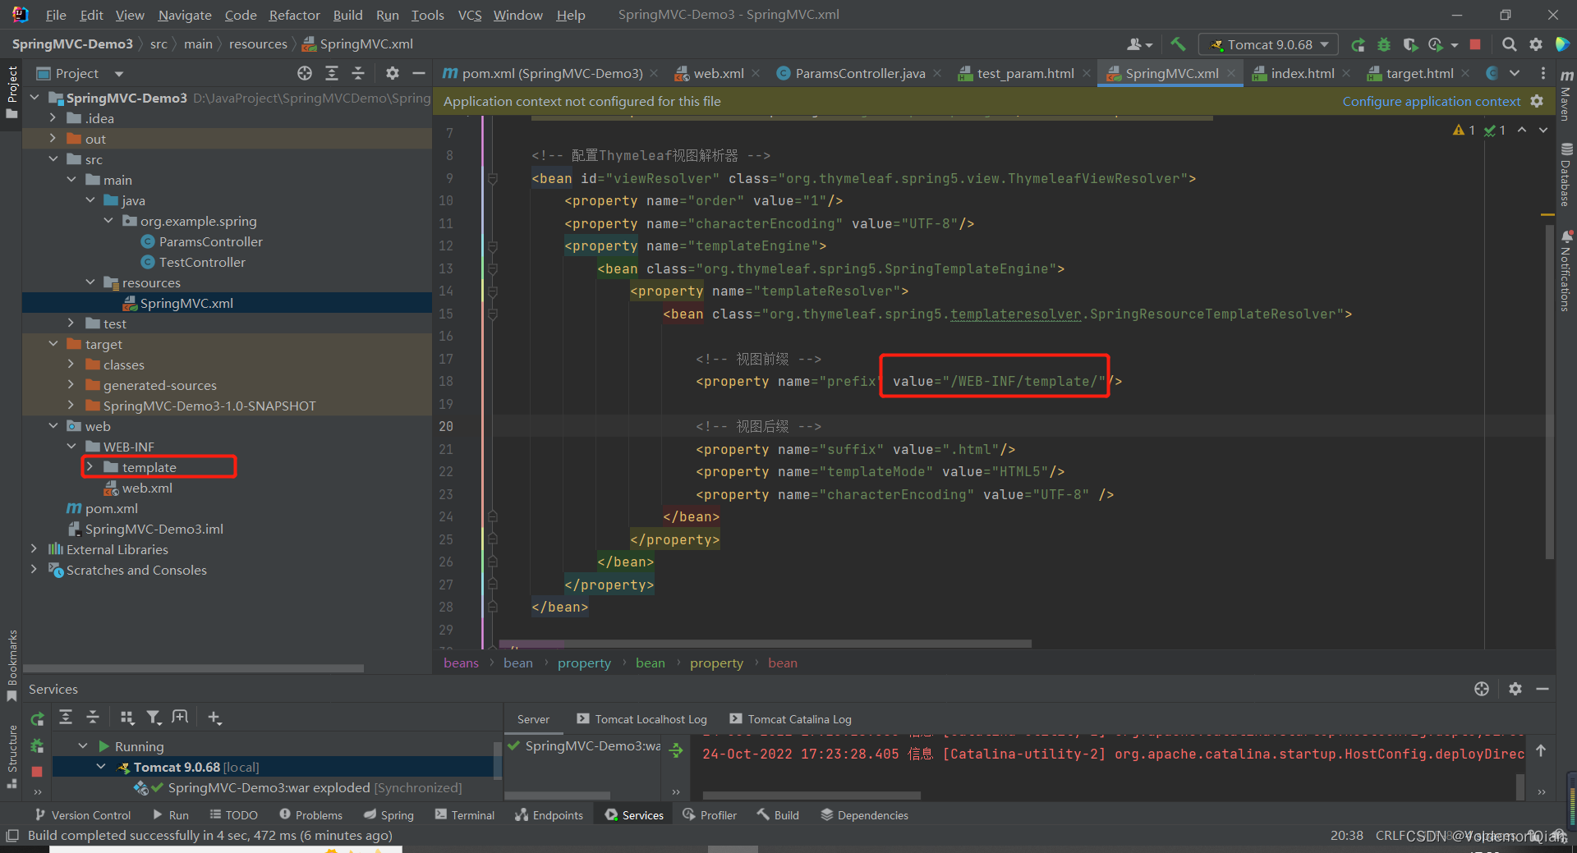Screen dimensions: 1577x853
Task: Open the filter funnel in Services
Action: click(154, 718)
